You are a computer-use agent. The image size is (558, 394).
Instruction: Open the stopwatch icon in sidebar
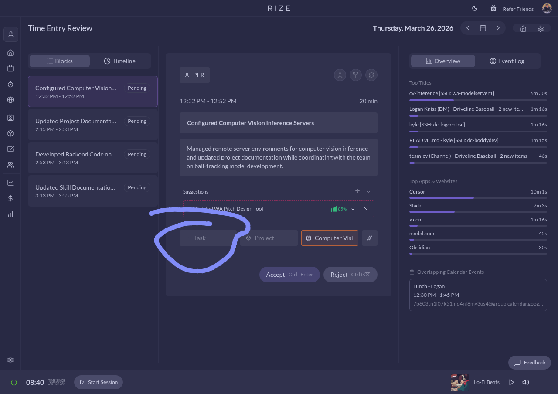[x=10, y=84]
